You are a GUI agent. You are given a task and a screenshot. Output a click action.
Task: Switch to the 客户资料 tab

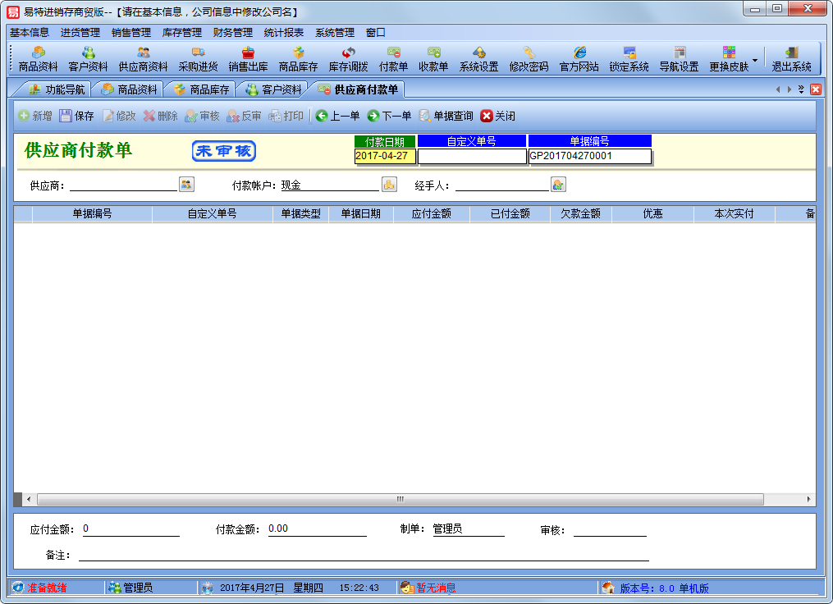coord(273,89)
